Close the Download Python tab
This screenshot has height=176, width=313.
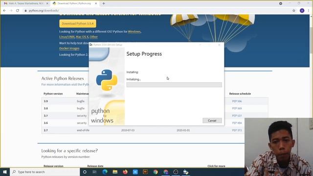[96, 3]
